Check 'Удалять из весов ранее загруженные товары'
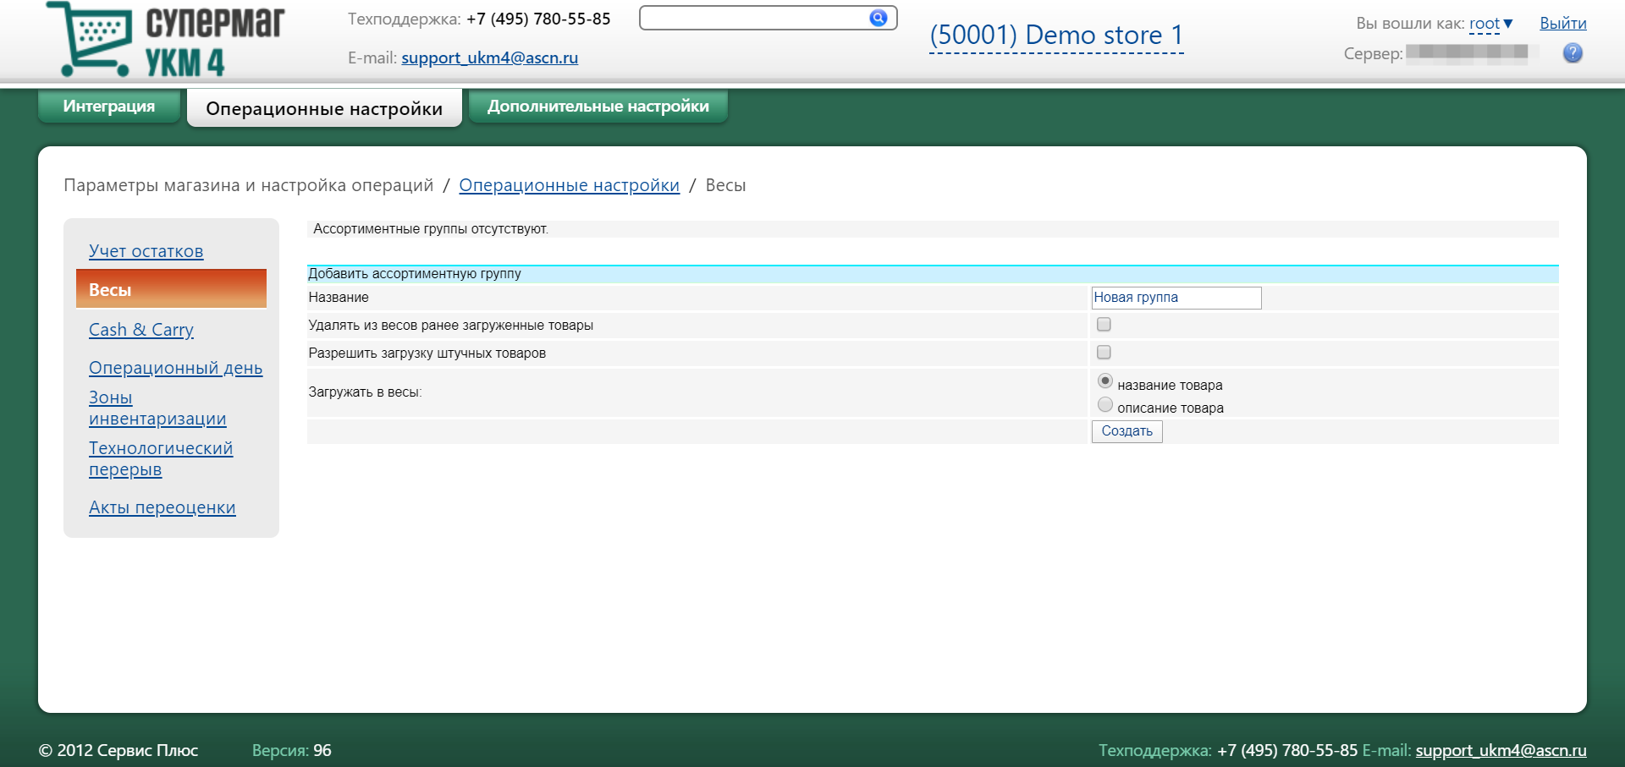The image size is (1625, 767). coord(1104,325)
